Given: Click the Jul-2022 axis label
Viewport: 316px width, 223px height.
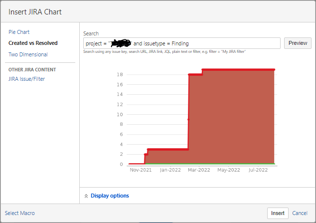Looking at the screenshot, I should pos(258,170).
